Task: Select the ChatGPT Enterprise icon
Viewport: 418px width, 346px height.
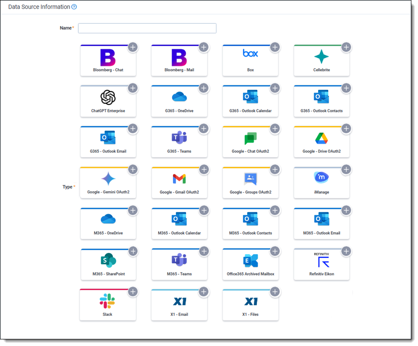Action: coord(108,97)
